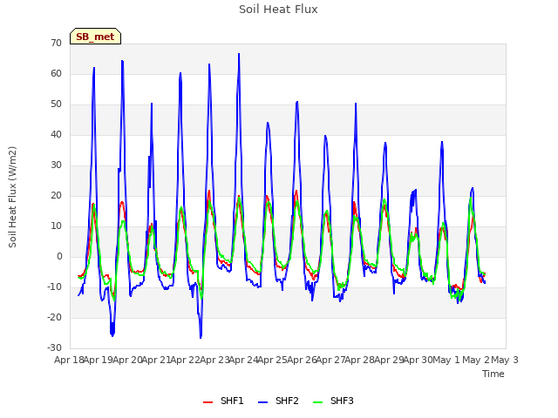Click the May 2 x-axis label
The width and height of the screenshot is (558, 418).
click(x=476, y=360)
